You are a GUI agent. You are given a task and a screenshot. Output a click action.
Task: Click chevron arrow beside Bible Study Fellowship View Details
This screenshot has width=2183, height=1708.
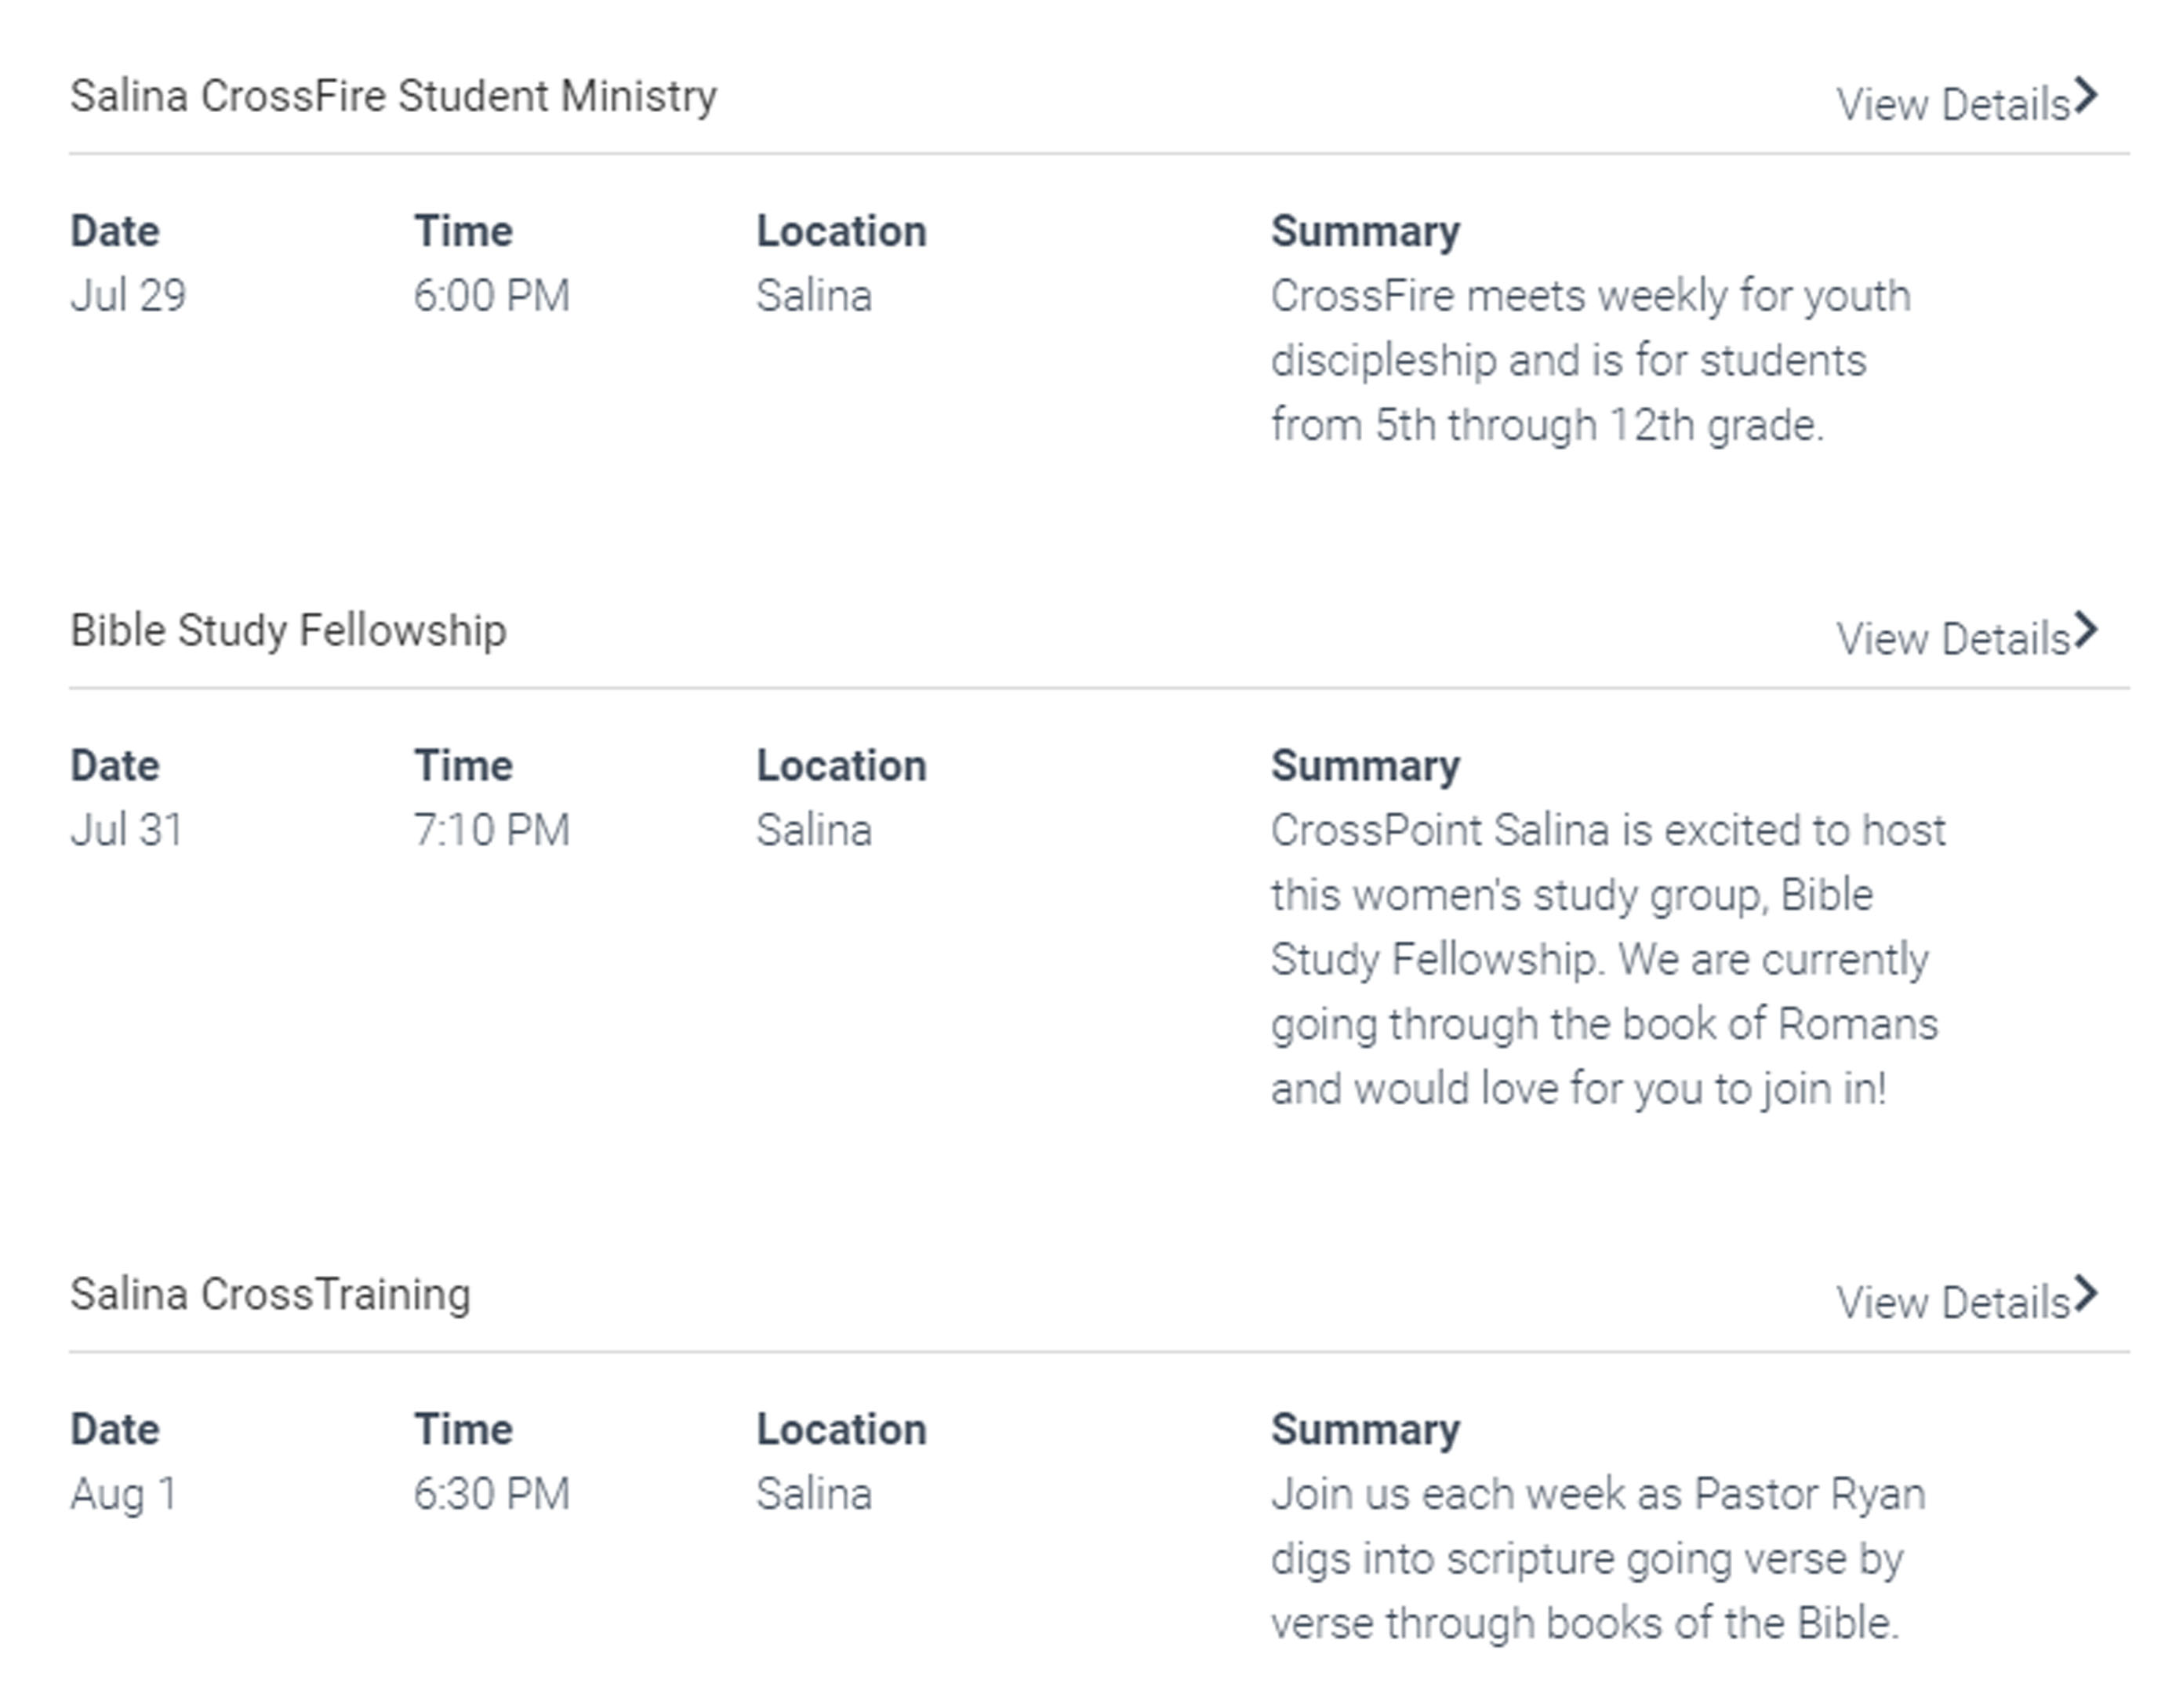tap(2085, 630)
